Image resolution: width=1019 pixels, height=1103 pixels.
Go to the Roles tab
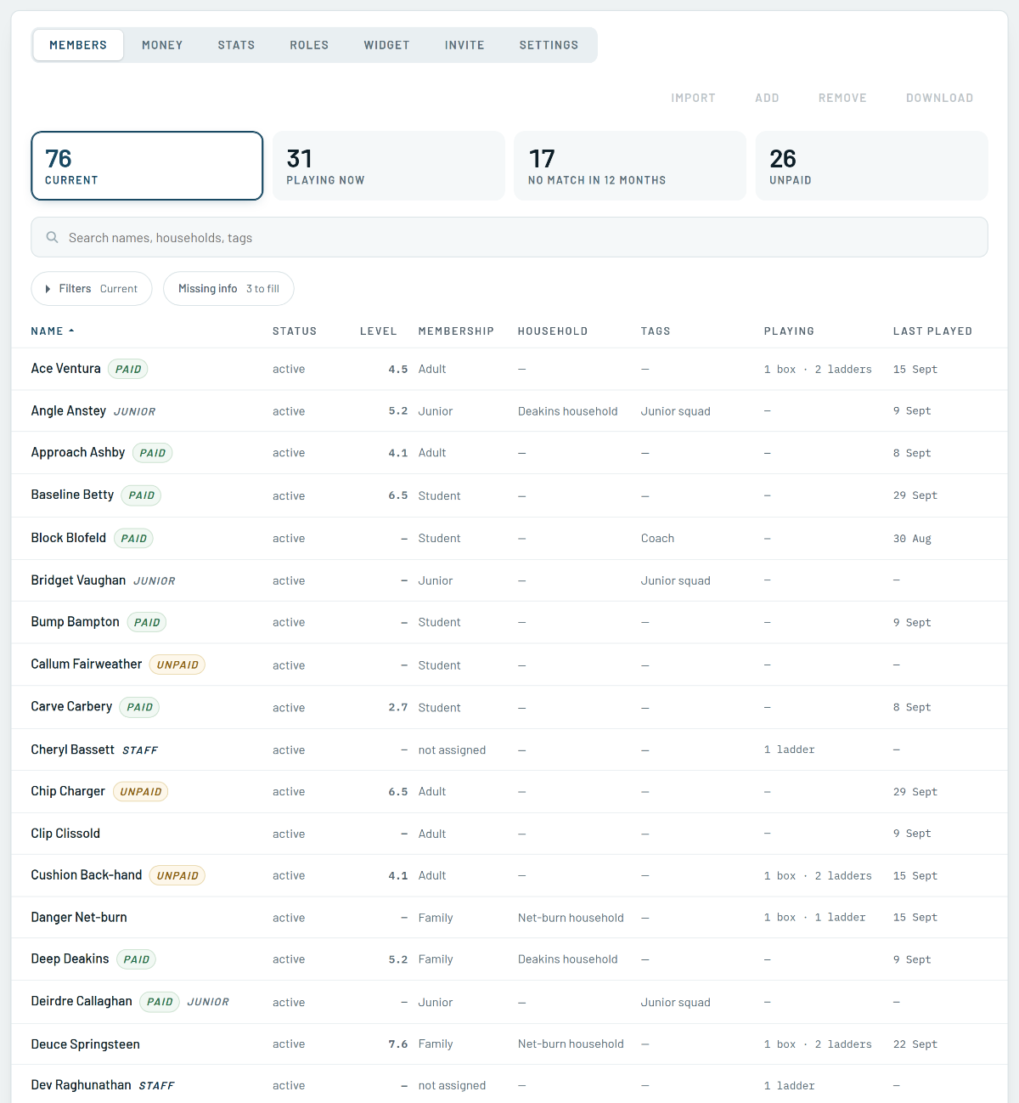(309, 45)
